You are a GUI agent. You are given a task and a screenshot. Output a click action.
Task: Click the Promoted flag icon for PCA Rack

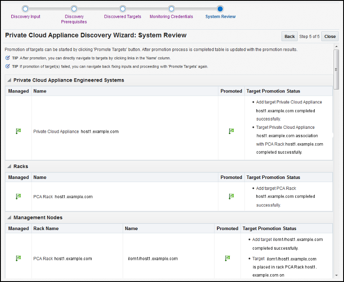(231, 196)
